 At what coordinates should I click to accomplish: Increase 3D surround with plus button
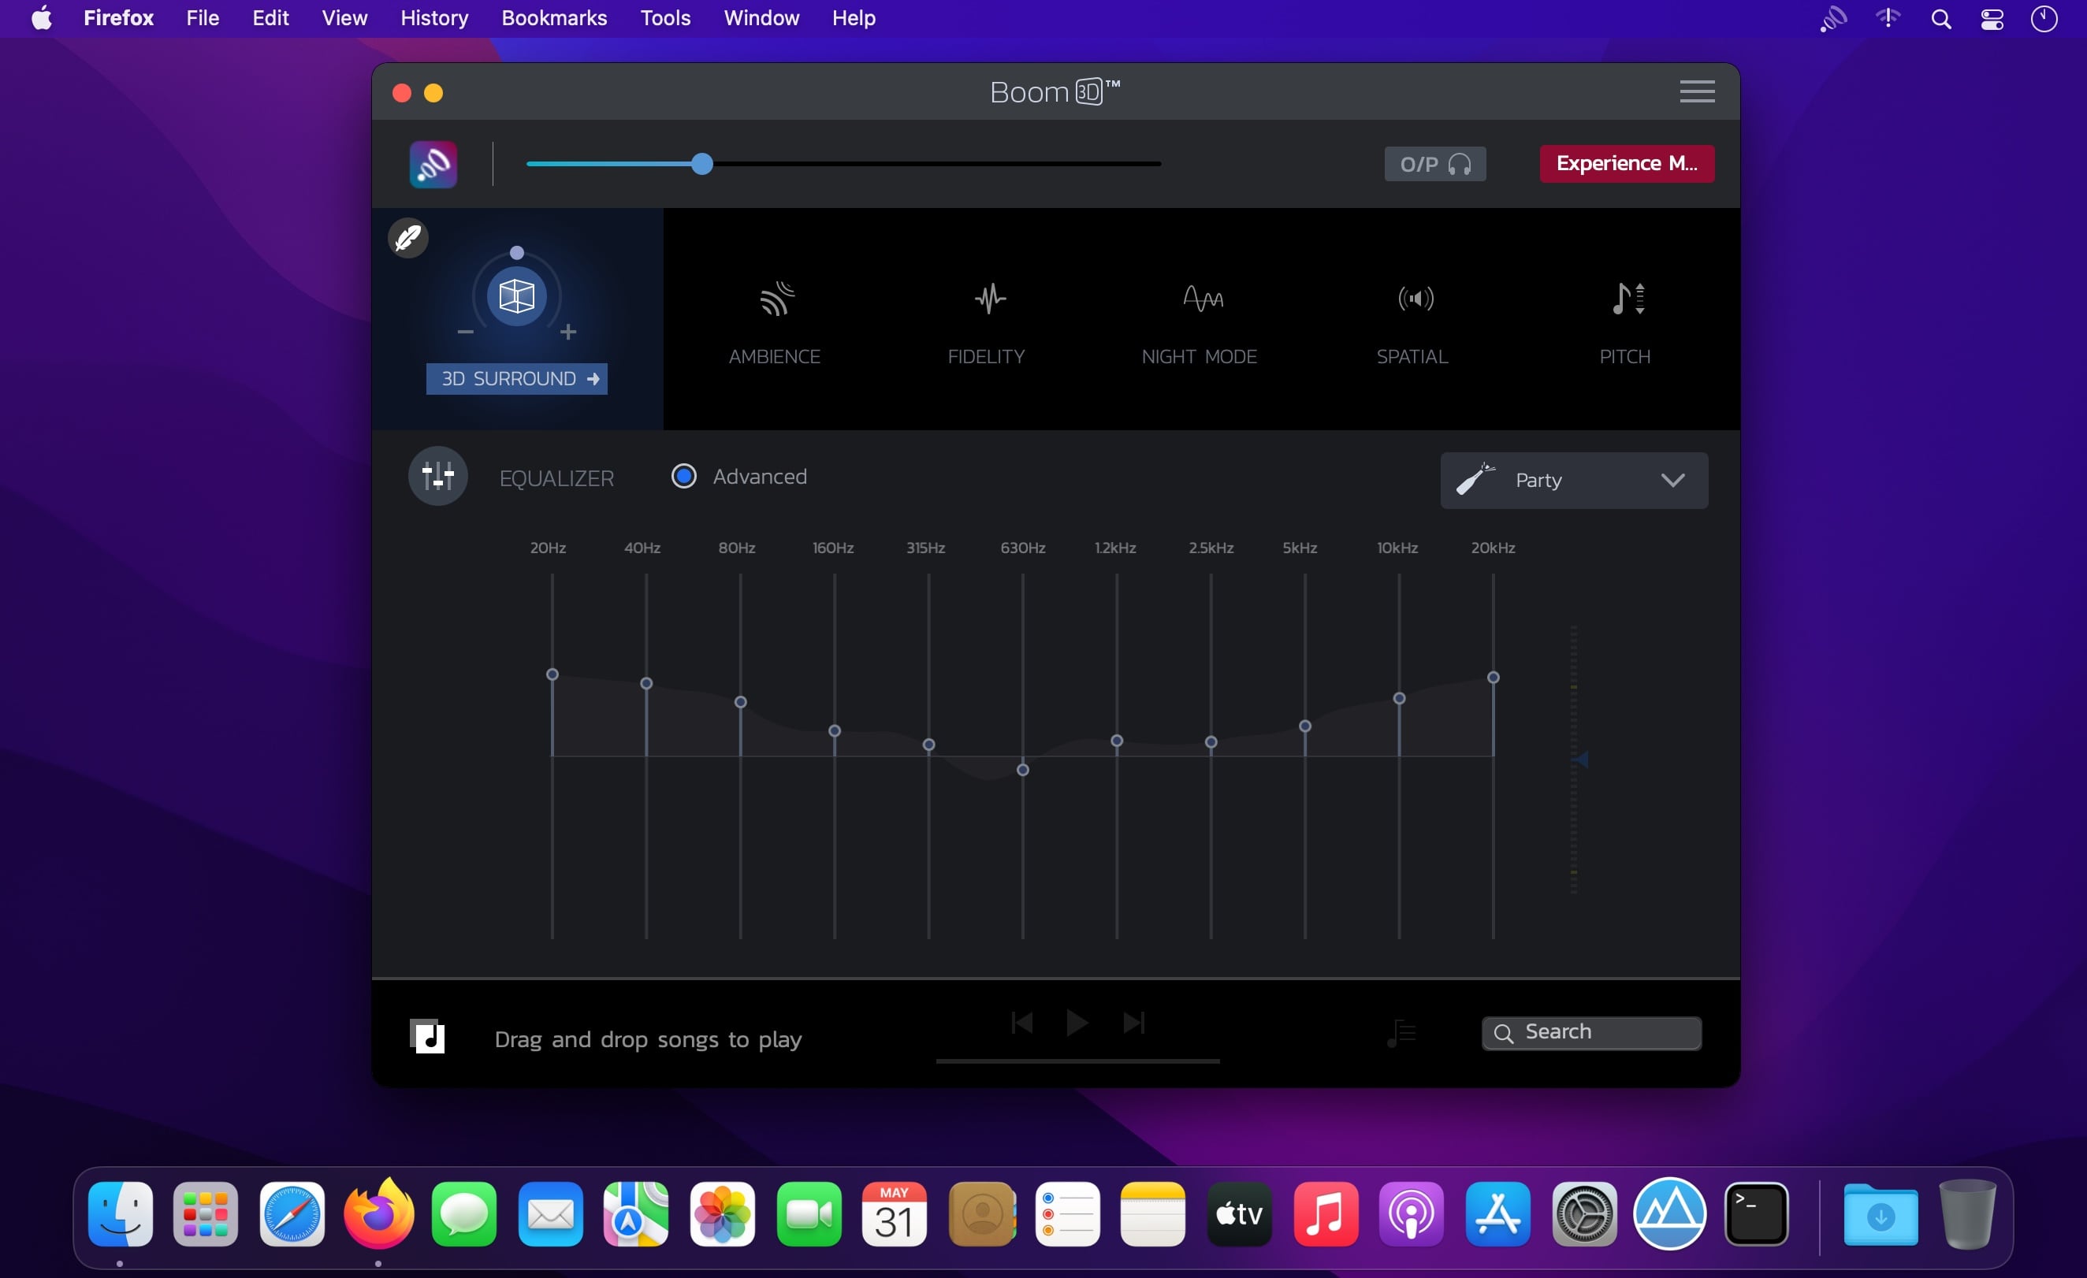pyautogui.click(x=568, y=332)
